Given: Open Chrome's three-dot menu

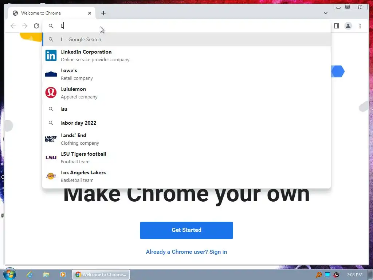Looking at the screenshot, I should 360,26.
